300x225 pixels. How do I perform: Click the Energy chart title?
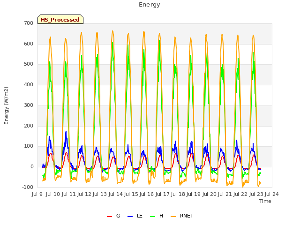(x=150, y=5)
